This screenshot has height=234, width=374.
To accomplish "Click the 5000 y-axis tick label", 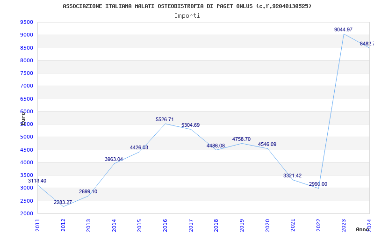I will (x=27, y=137).
